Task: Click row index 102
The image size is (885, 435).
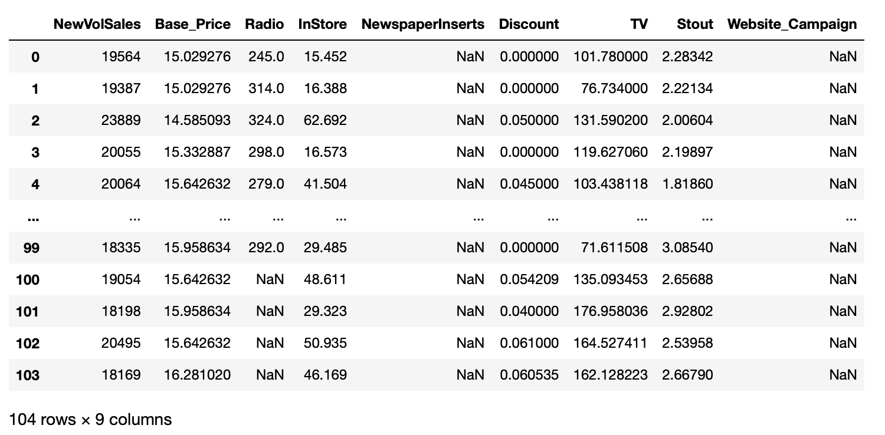Action: click(28, 343)
